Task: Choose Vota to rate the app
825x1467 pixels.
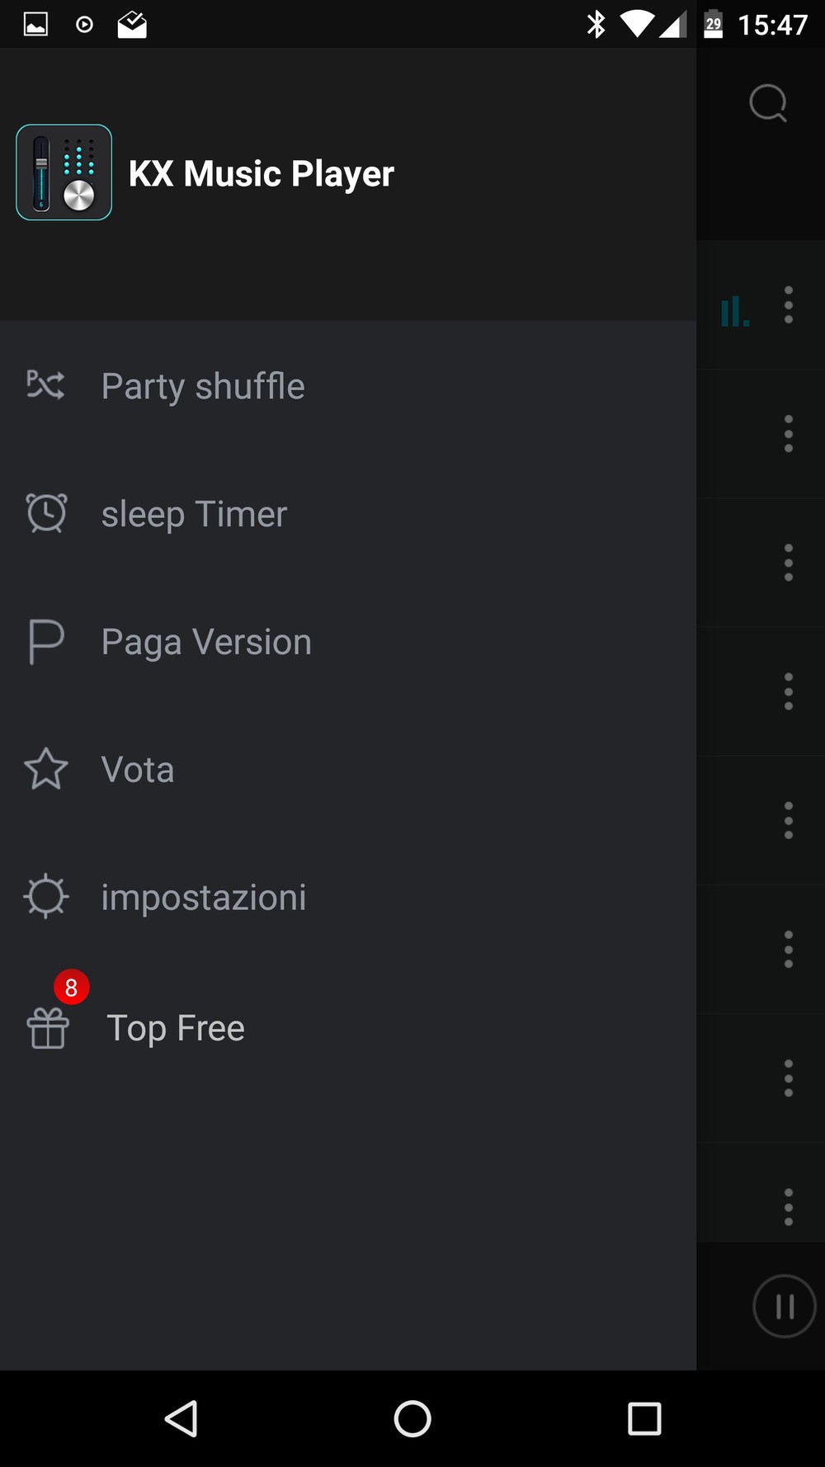Action: pyautogui.click(x=138, y=770)
